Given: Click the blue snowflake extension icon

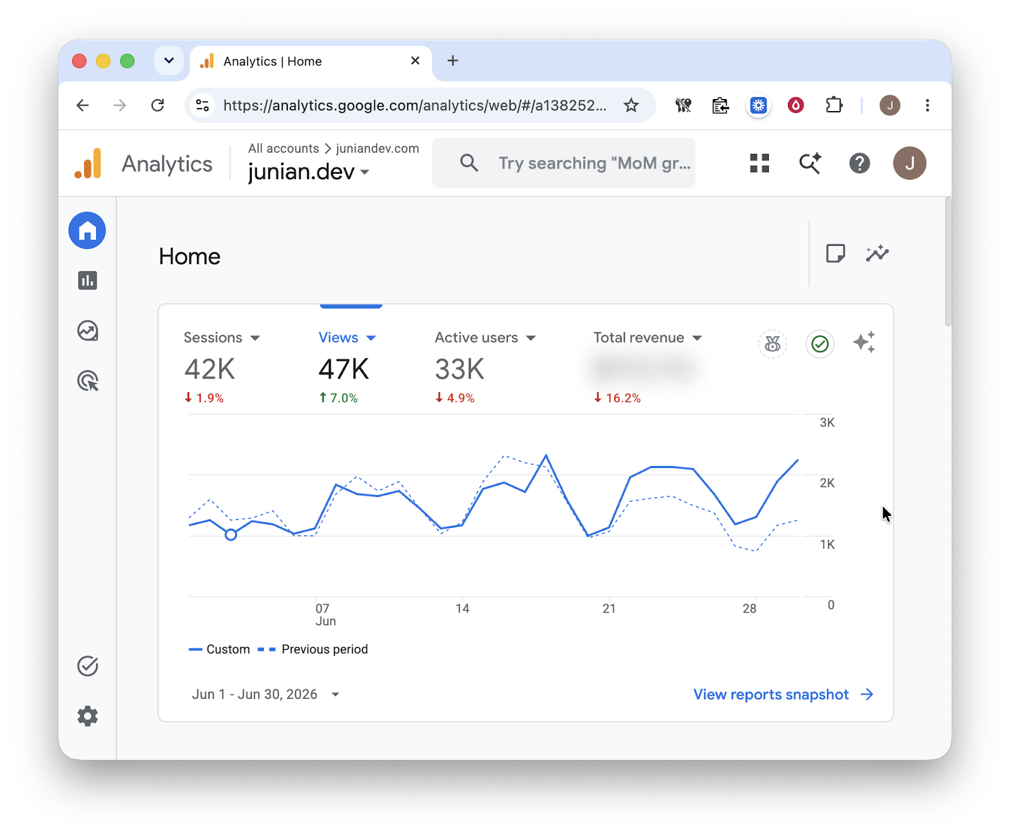Looking at the screenshot, I should pos(758,105).
